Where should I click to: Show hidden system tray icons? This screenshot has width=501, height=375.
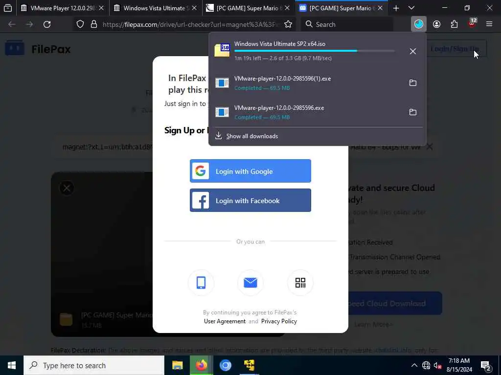[x=414, y=365]
